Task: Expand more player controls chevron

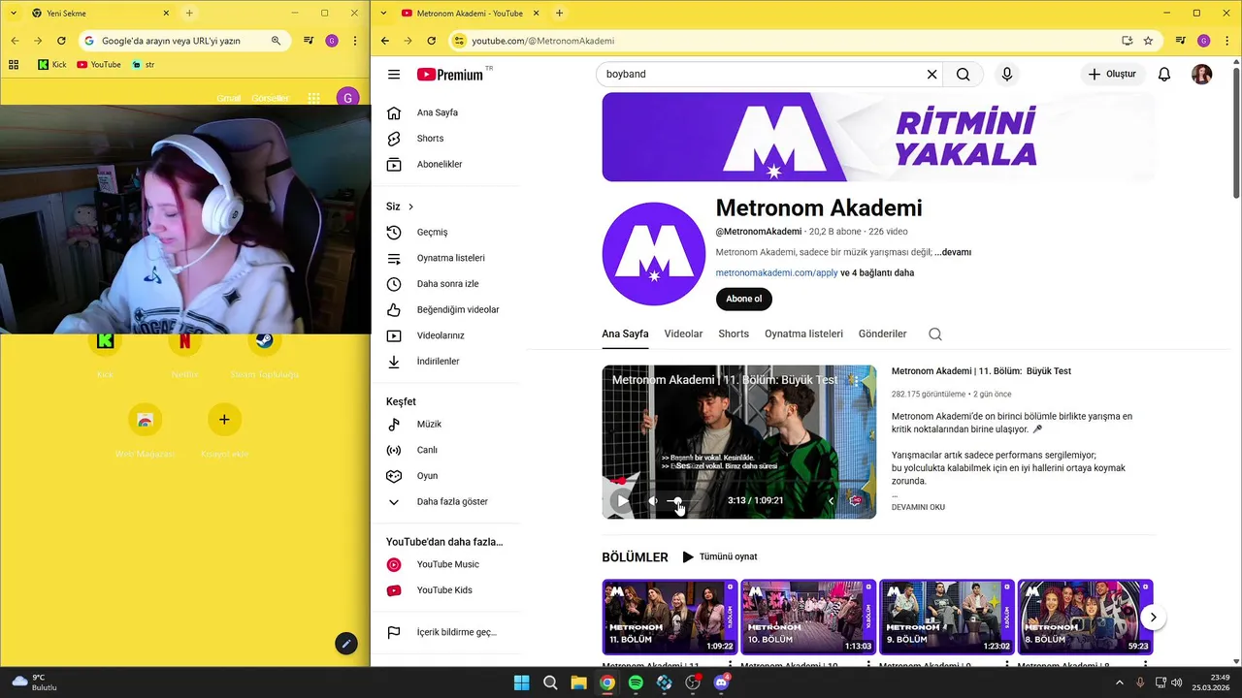Action: point(831,501)
